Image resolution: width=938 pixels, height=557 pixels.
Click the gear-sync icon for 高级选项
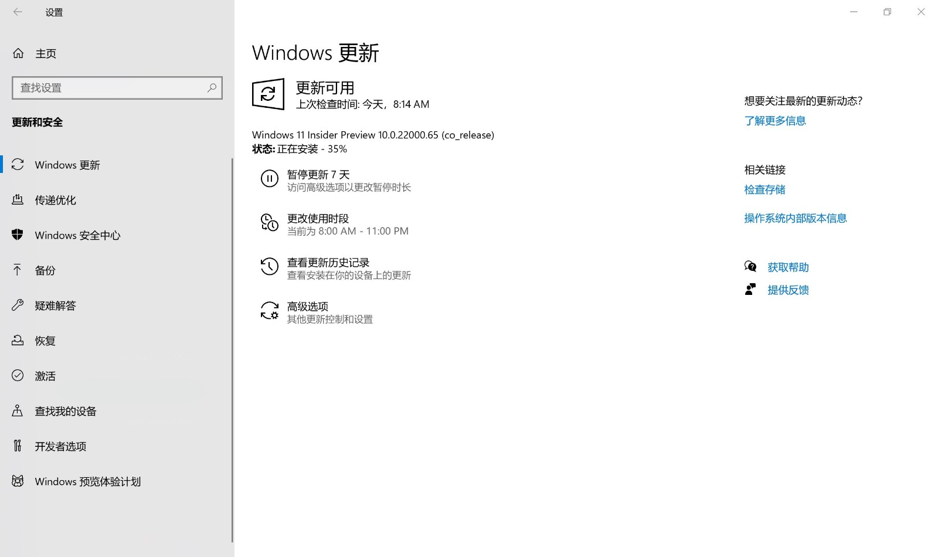point(269,311)
